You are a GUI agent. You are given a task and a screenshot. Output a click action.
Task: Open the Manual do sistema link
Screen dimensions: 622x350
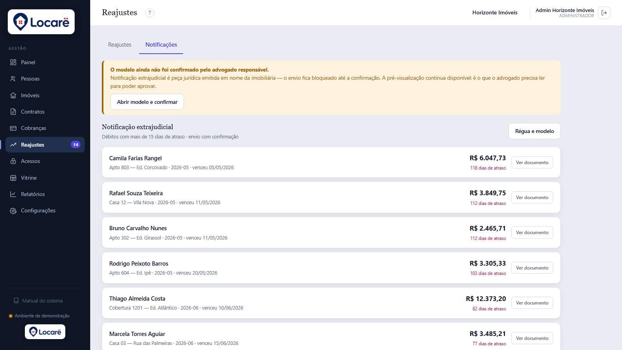tap(42, 301)
